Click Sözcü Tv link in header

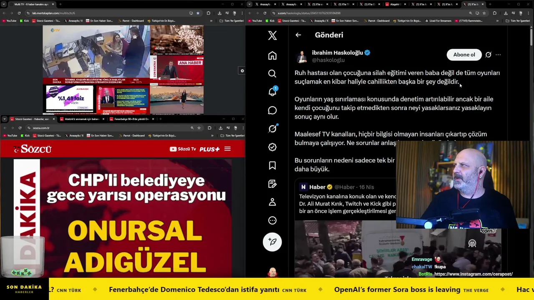(x=183, y=149)
